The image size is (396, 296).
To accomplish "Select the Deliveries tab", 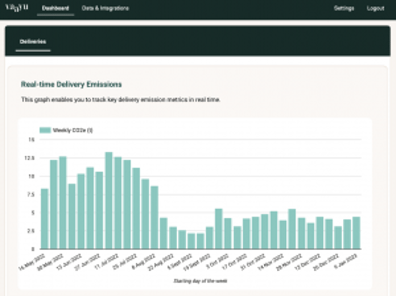I will (33, 42).
